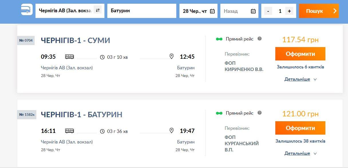The image size is (348, 168).
Task: Click the bus logo icon in header
Action: pos(27,10)
